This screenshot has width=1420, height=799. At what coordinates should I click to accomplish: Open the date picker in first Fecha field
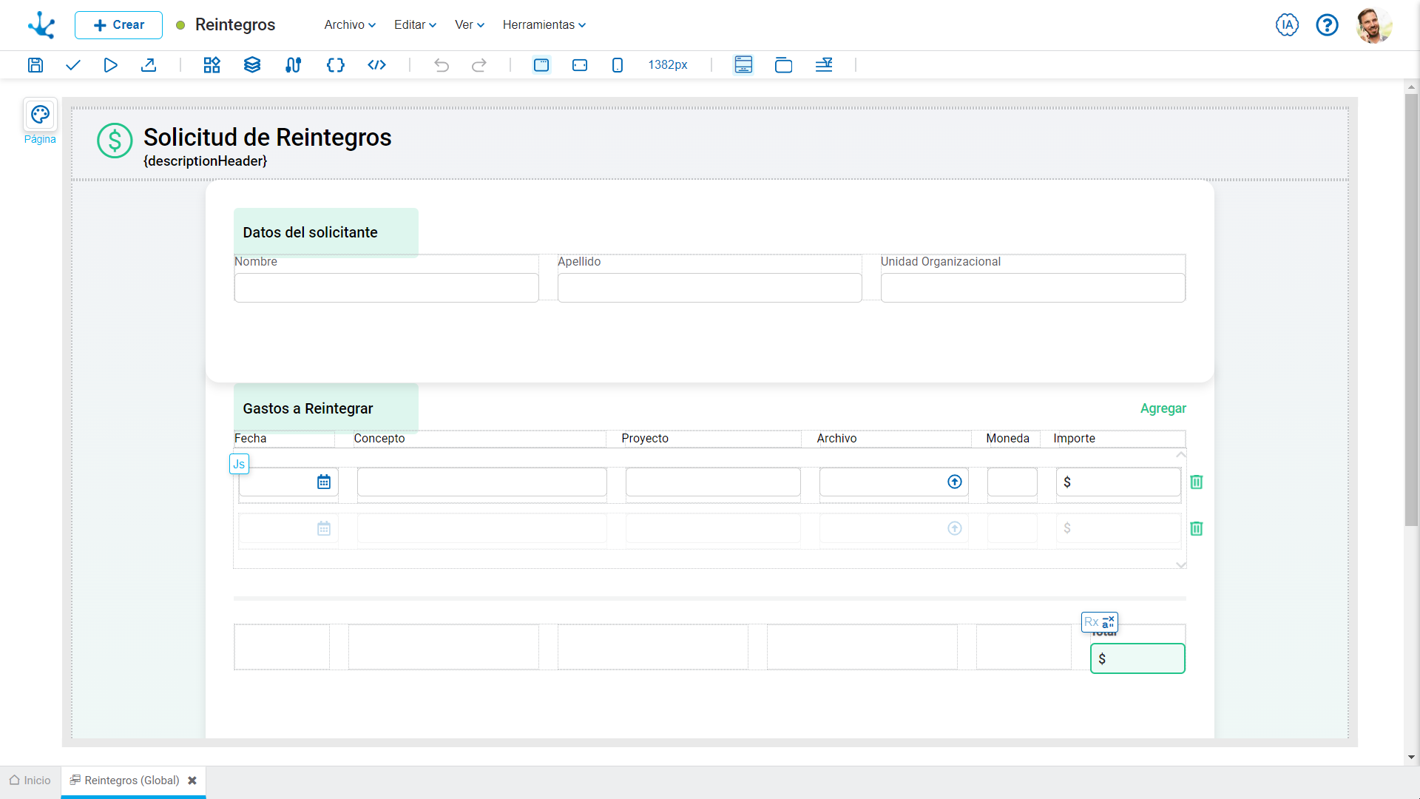coord(324,482)
